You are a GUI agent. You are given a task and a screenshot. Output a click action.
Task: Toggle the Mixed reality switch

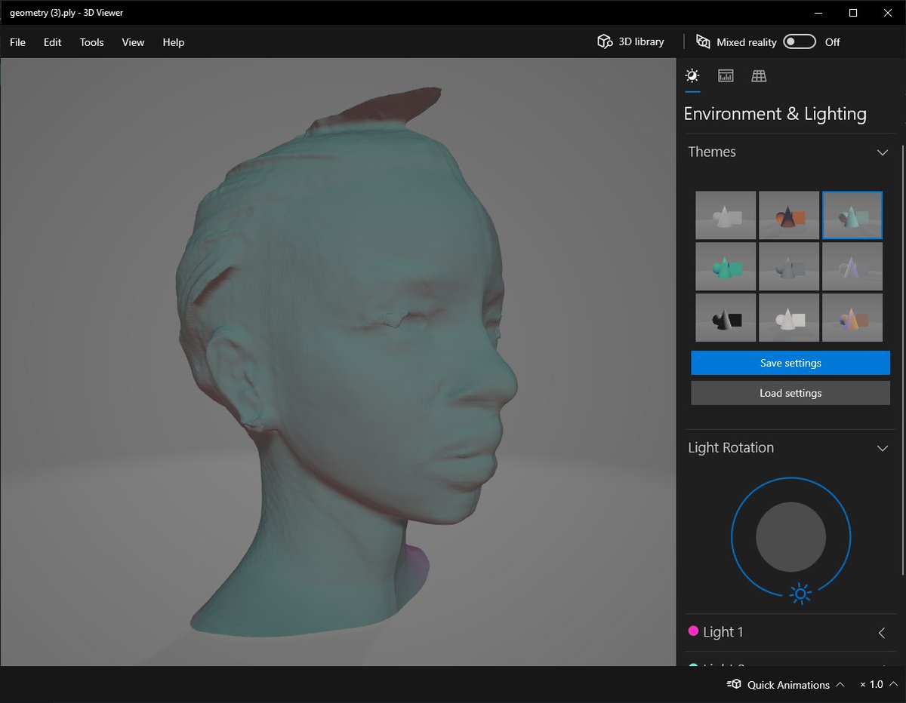point(800,41)
